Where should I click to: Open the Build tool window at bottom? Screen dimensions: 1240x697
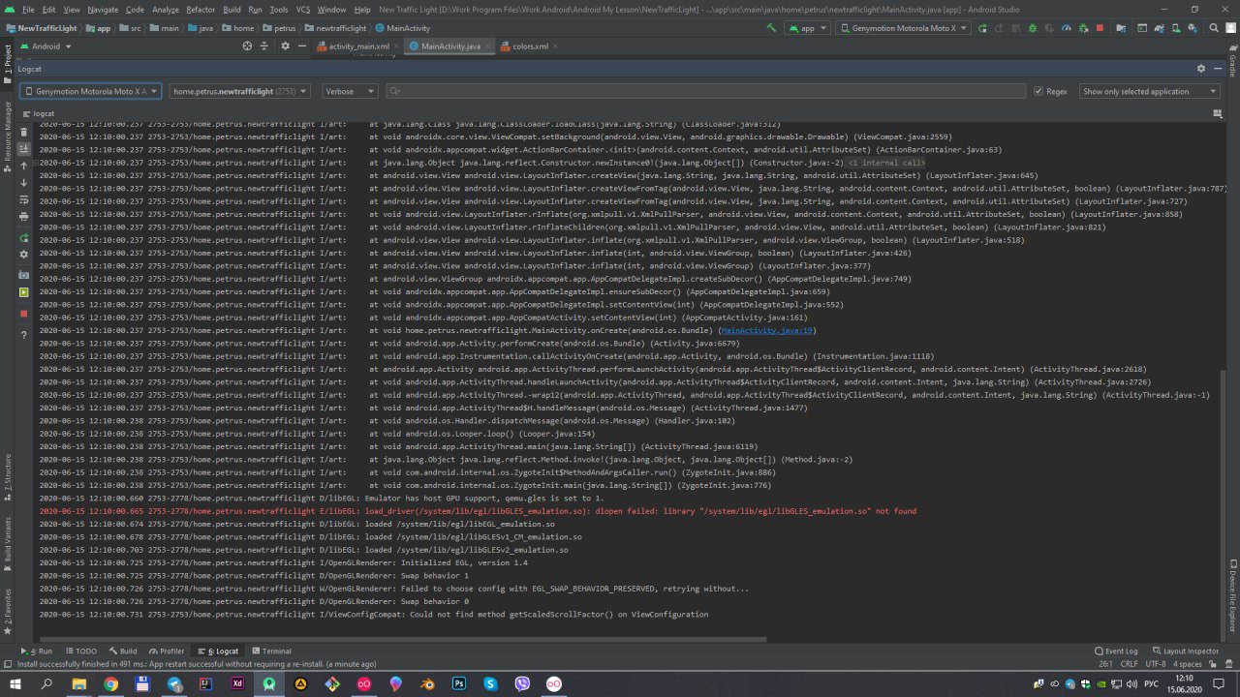tap(123, 652)
